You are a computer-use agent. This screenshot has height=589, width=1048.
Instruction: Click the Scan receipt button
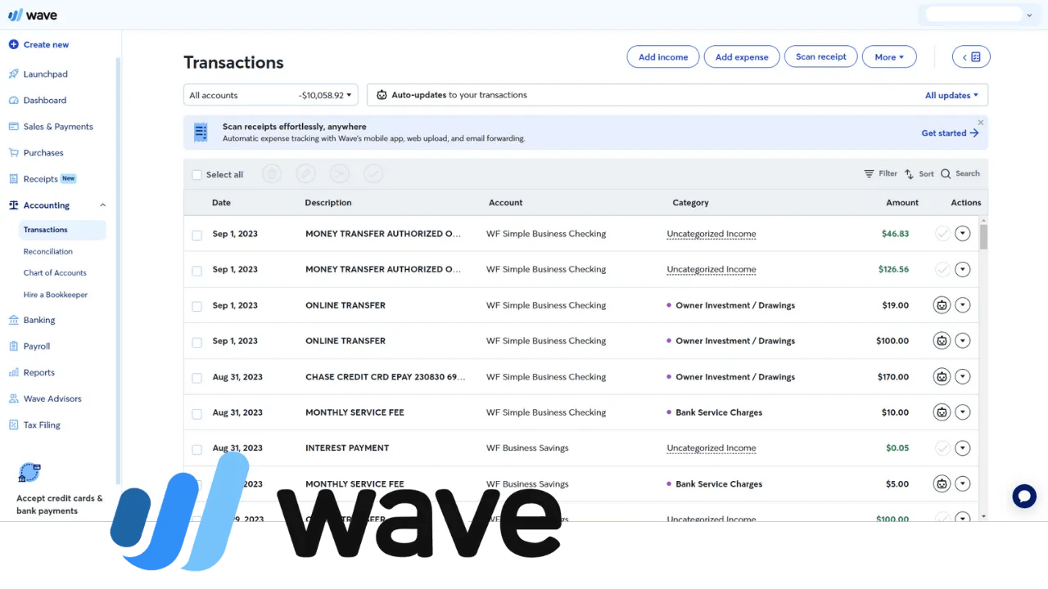coord(821,56)
